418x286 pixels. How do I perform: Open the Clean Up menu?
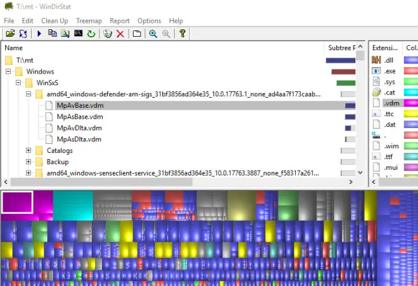coord(54,21)
